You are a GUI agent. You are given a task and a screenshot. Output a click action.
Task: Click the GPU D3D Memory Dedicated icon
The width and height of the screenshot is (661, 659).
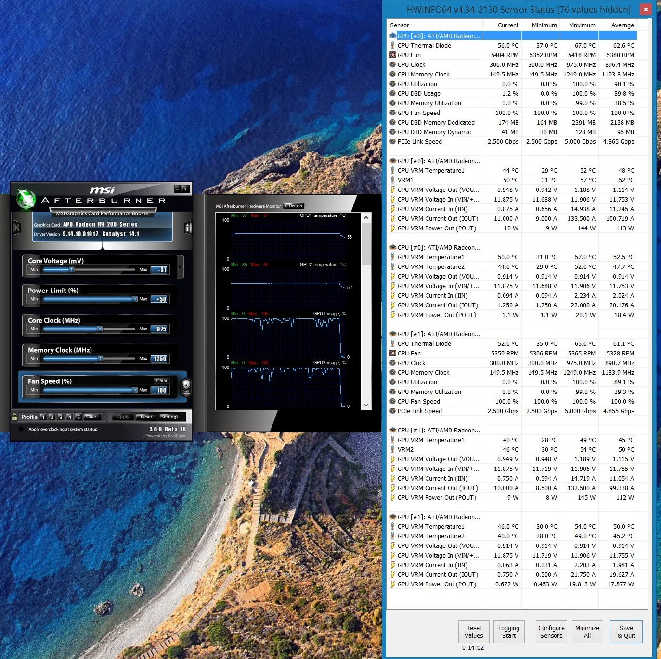point(393,122)
